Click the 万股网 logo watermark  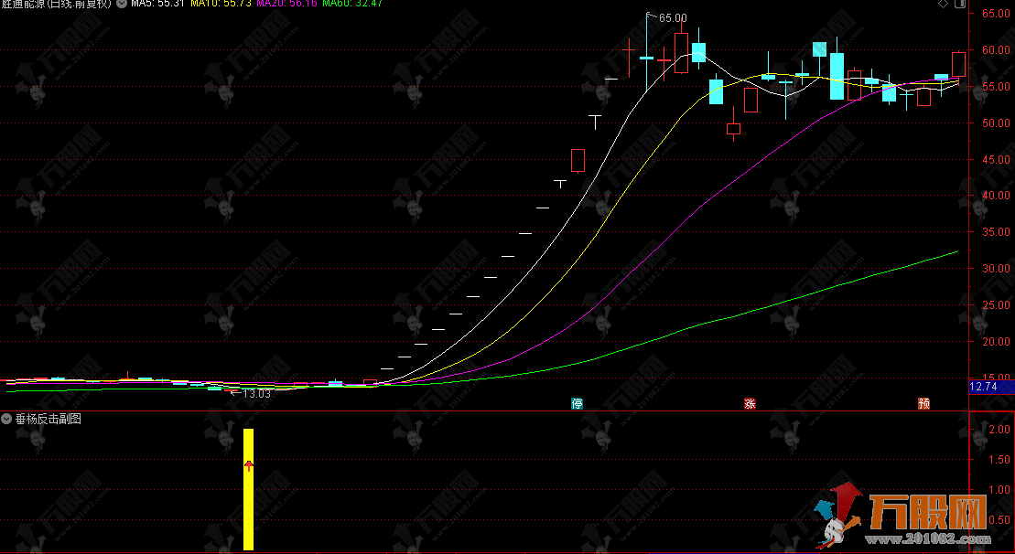tap(924, 510)
